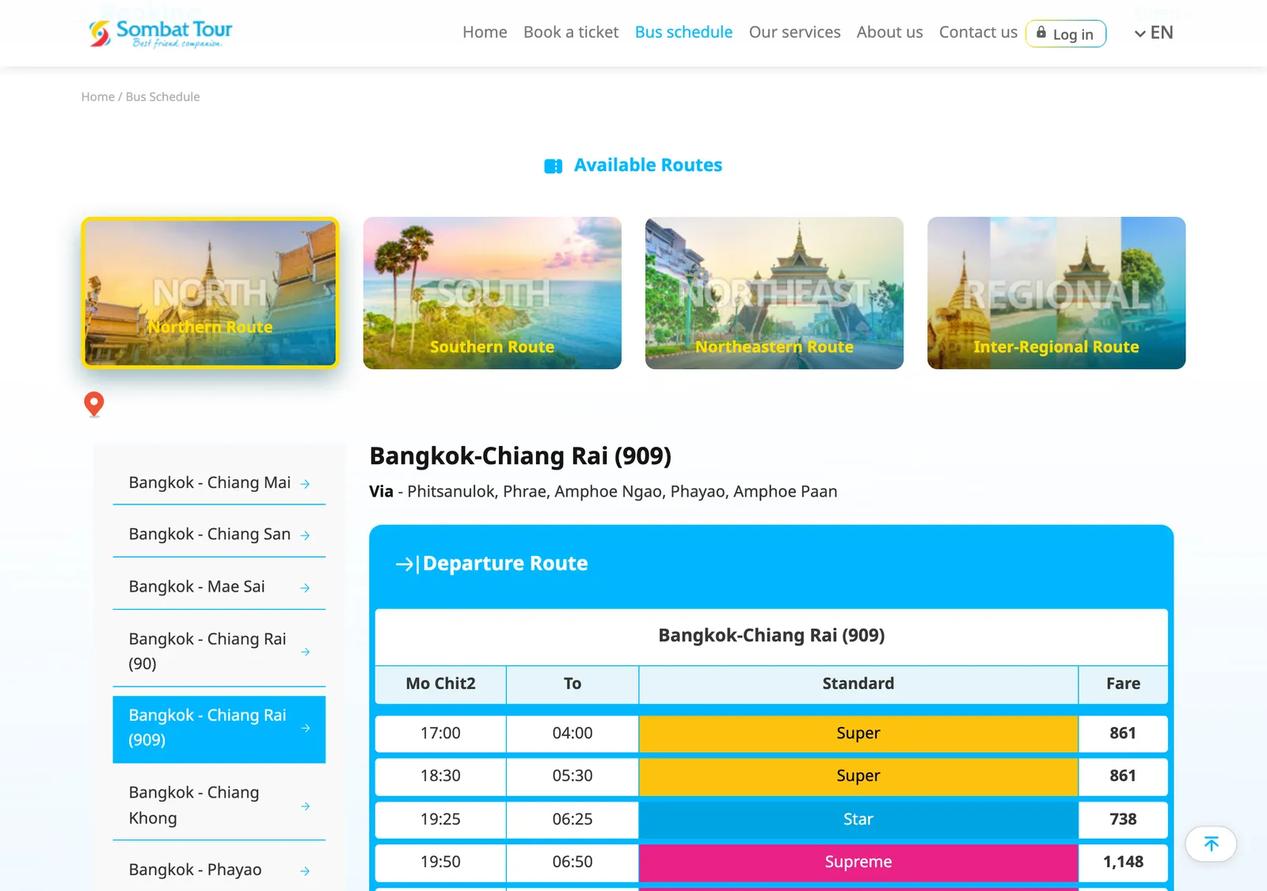Screen dimensions: 1267x891
Task: Click the Available Routes ticket icon
Action: point(554,166)
